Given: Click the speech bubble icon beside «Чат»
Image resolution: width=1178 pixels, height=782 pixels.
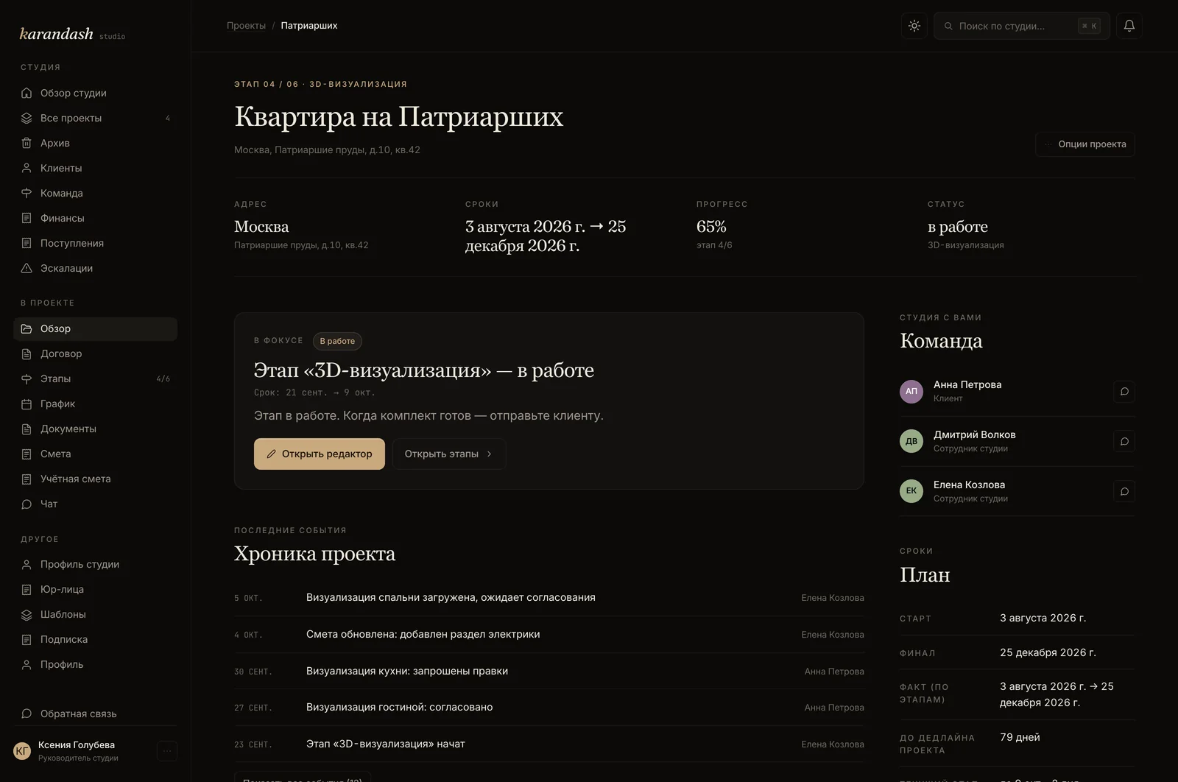Looking at the screenshot, I should pos(27,504).
